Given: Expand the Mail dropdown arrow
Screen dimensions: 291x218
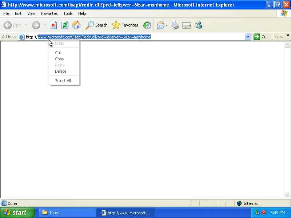Looking at the screenshot, I should 167,25.
